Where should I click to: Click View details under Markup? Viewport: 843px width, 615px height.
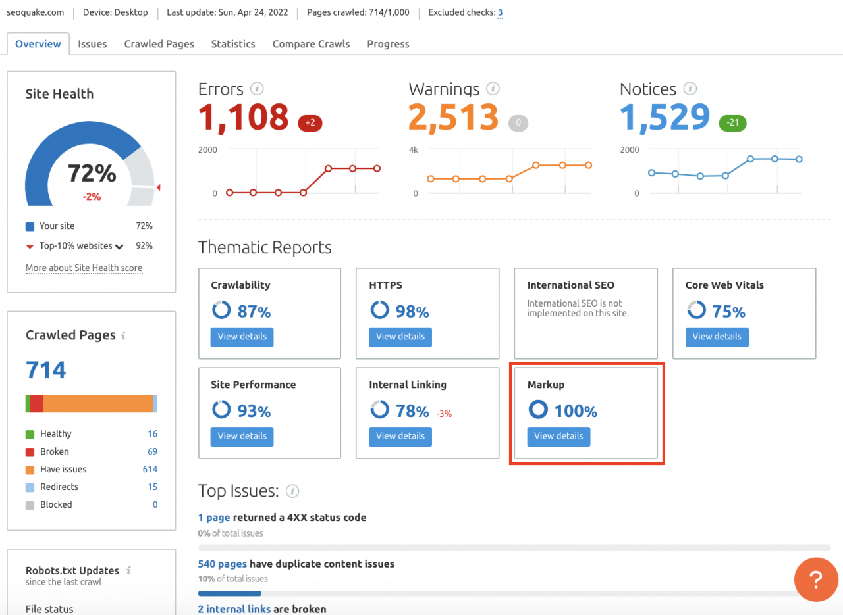point(558,436)
